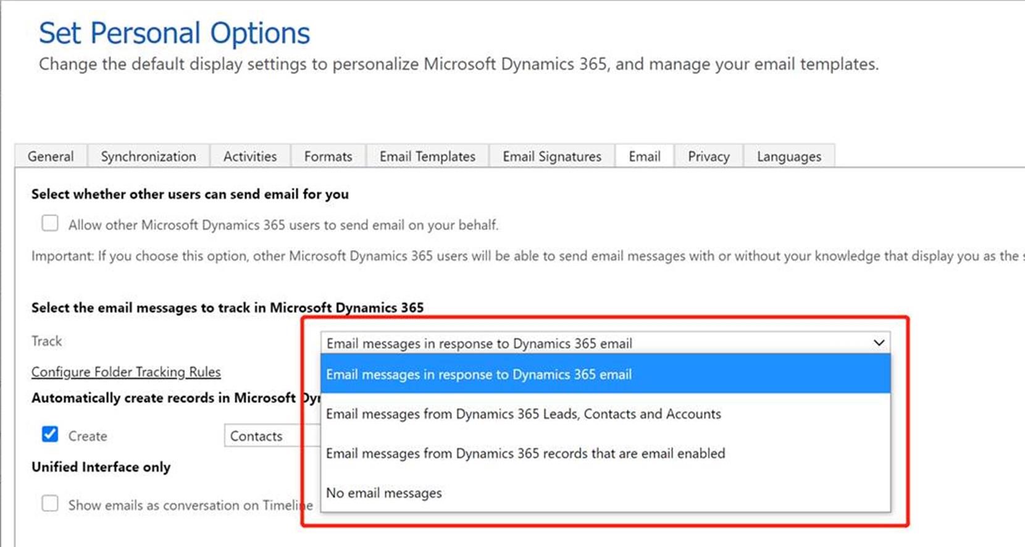
Task: Choose highlighted 'Email messages in response to Dynamics 365 email' option
Action: 606,374
